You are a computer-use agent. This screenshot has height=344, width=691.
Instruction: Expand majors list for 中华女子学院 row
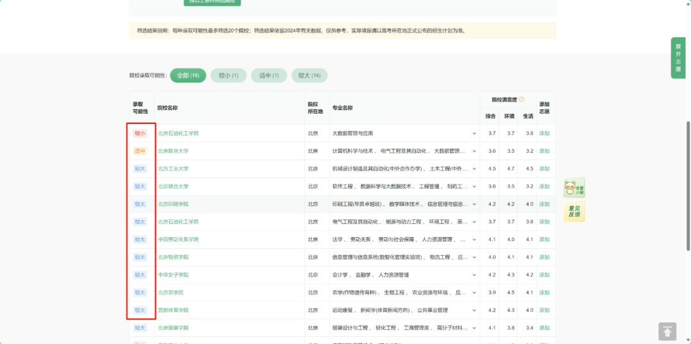point(474,275)
